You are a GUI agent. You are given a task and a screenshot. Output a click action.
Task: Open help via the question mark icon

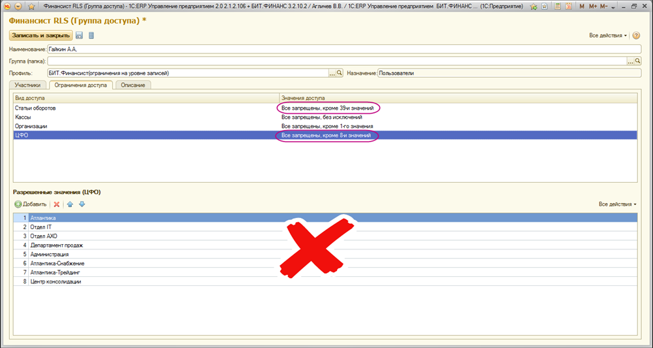tap(636, 35)
